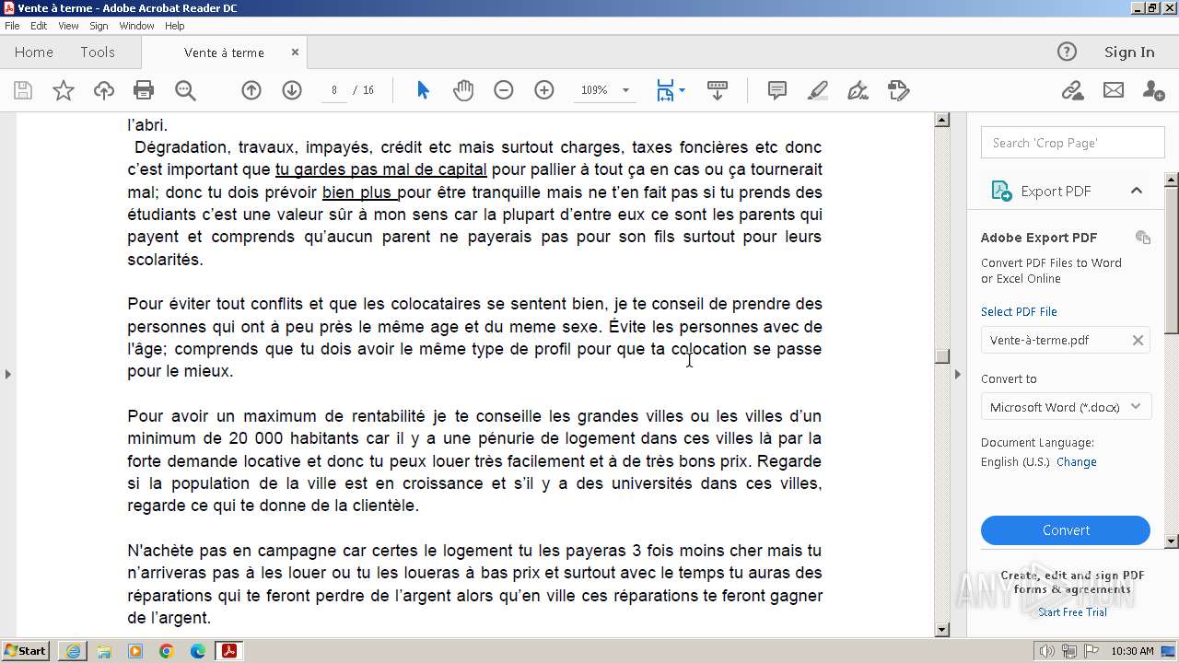The image size is (1179, 663).
Task: Save the PDF with the floppy disk icon
Action: coord(23,90)
